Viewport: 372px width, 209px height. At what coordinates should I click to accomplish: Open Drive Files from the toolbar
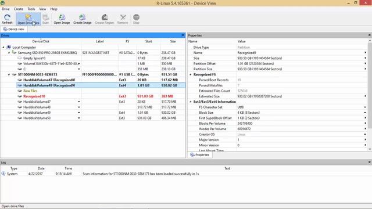pos(28,19)
